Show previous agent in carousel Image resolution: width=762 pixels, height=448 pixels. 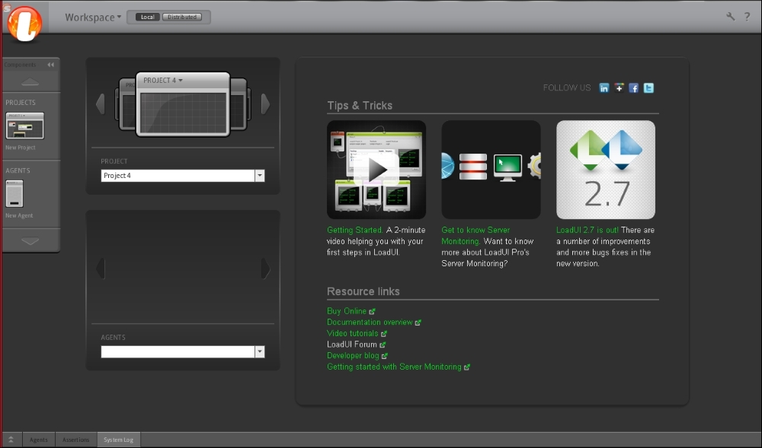(100, 268)
